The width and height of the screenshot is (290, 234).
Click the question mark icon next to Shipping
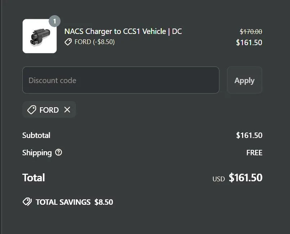click(x=59, y=153)
